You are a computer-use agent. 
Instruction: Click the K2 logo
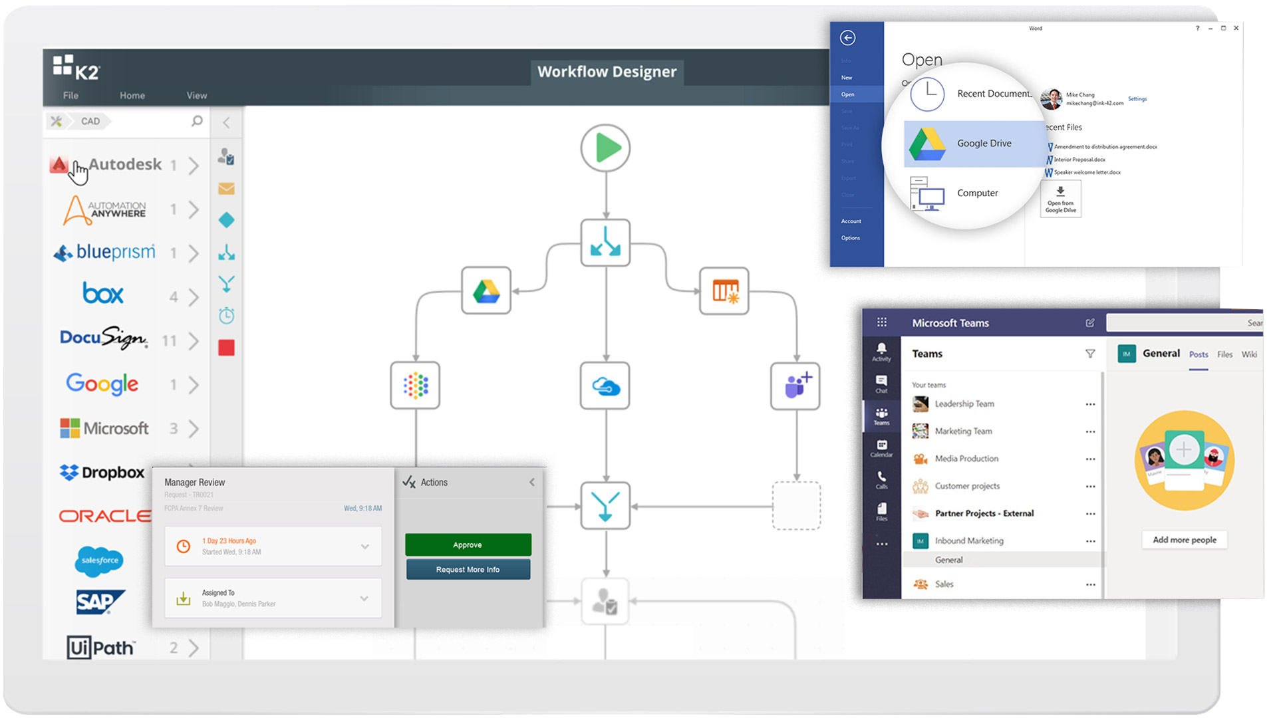tap(76, 67)
